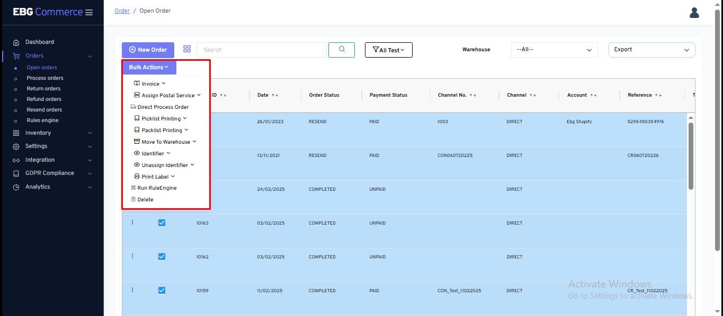Open three-dot row menu for order 10159
Viewport: 723px width, 316px height.
132,290
